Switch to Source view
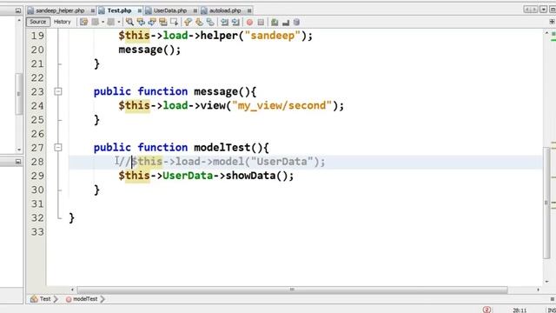 (37, 22)
